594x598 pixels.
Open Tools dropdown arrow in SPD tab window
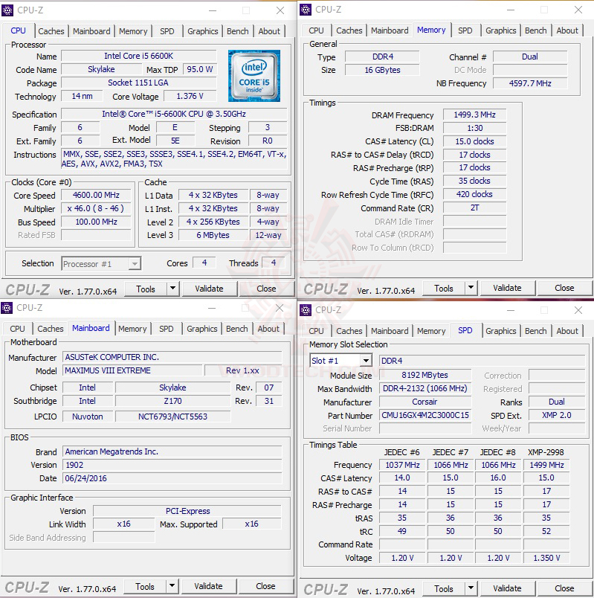click(471, 588)
